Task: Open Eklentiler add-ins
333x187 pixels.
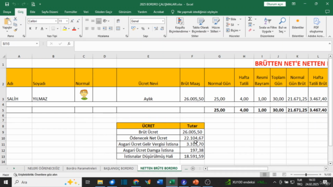Action: [x=298, y=24]
